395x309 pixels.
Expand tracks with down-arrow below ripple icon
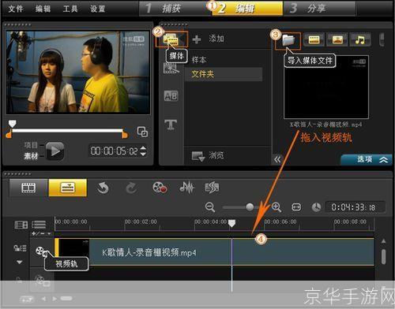(x=20, y=262)
